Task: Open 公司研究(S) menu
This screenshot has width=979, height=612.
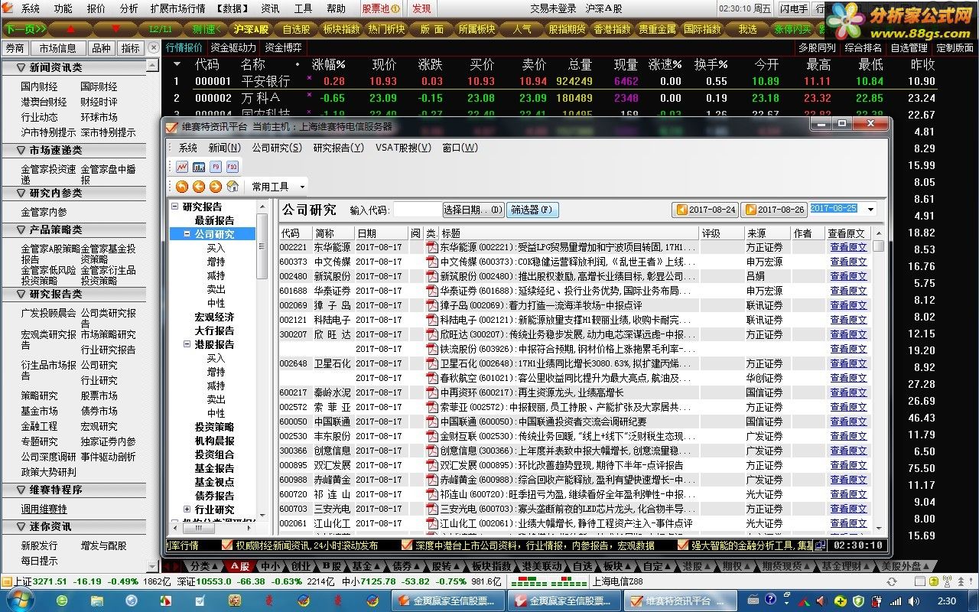Action: pyautogui.click(x=277, y=148)
